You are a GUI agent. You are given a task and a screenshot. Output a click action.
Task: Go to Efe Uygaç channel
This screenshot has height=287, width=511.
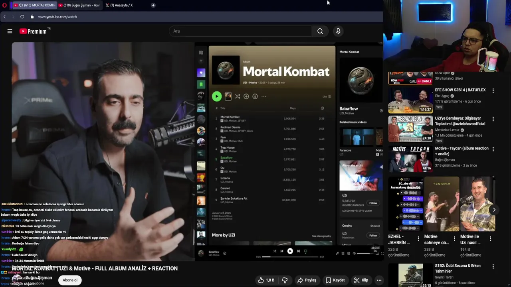click(442, 96)
